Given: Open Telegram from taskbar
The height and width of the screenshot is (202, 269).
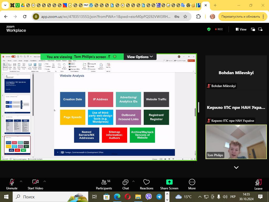Looking at the screenshot, I should 159,197.
